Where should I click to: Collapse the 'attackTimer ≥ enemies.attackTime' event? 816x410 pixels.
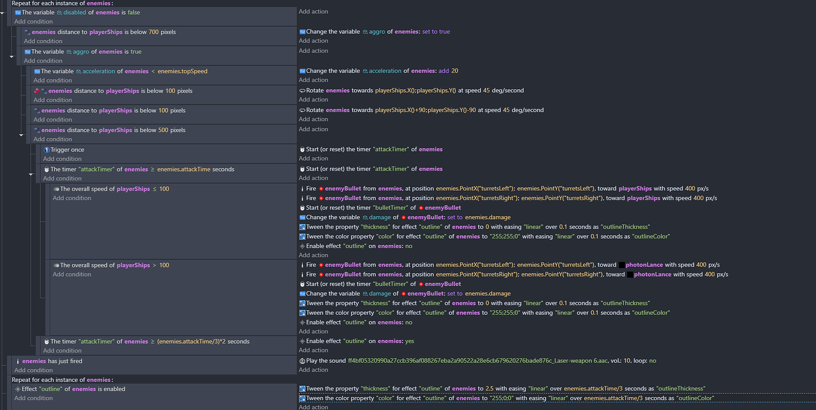(x=31, y=174)
